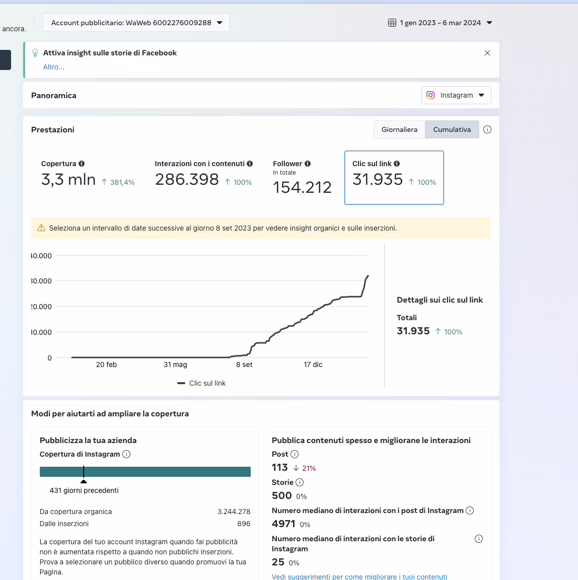Click the lightbulb icon in the insight banner
578x580 pixels.
click(35, 53)
